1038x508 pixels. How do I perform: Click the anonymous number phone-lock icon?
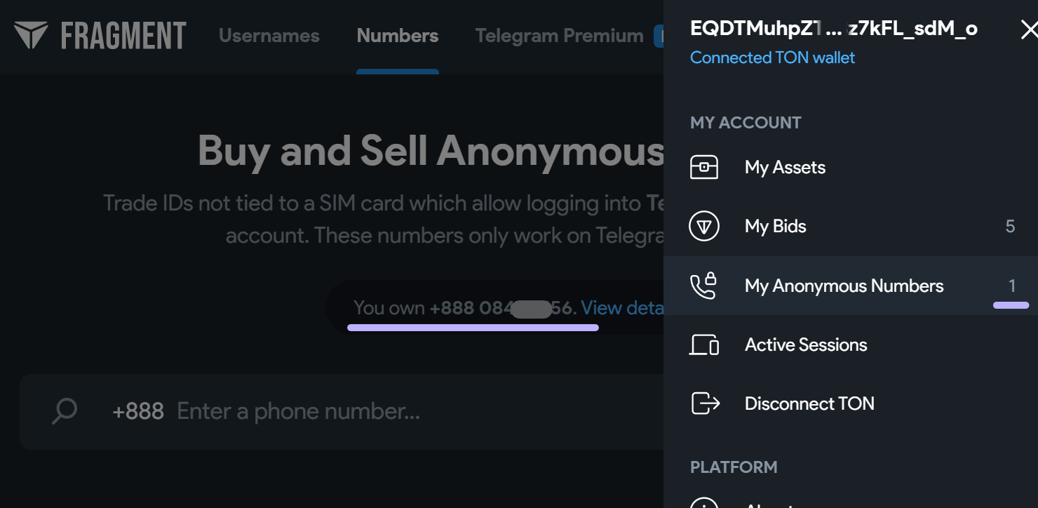click(x=705, y=286)
